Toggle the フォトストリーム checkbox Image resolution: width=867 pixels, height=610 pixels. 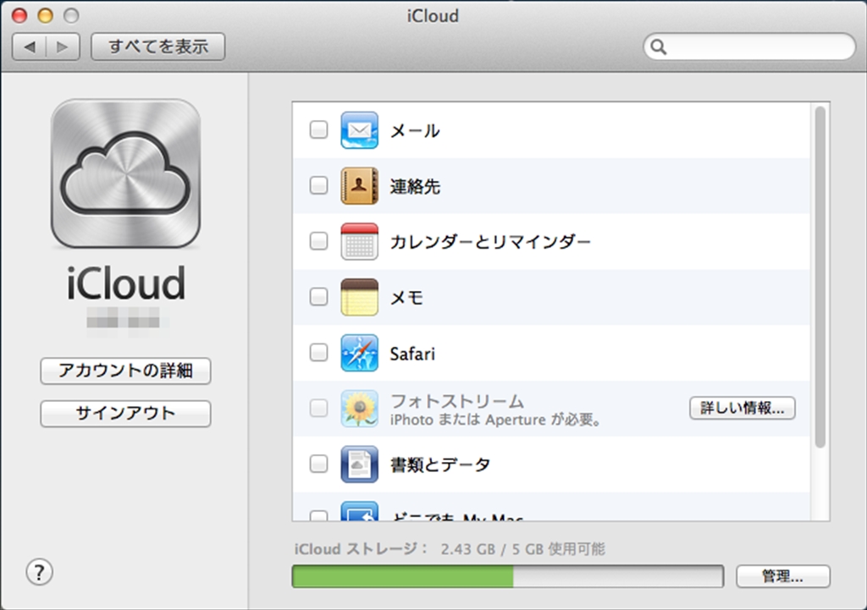click(318, 408)
